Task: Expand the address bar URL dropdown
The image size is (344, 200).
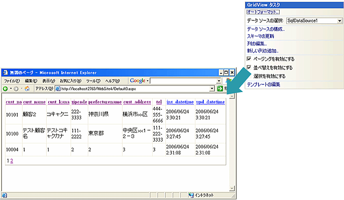Action: 213,89
